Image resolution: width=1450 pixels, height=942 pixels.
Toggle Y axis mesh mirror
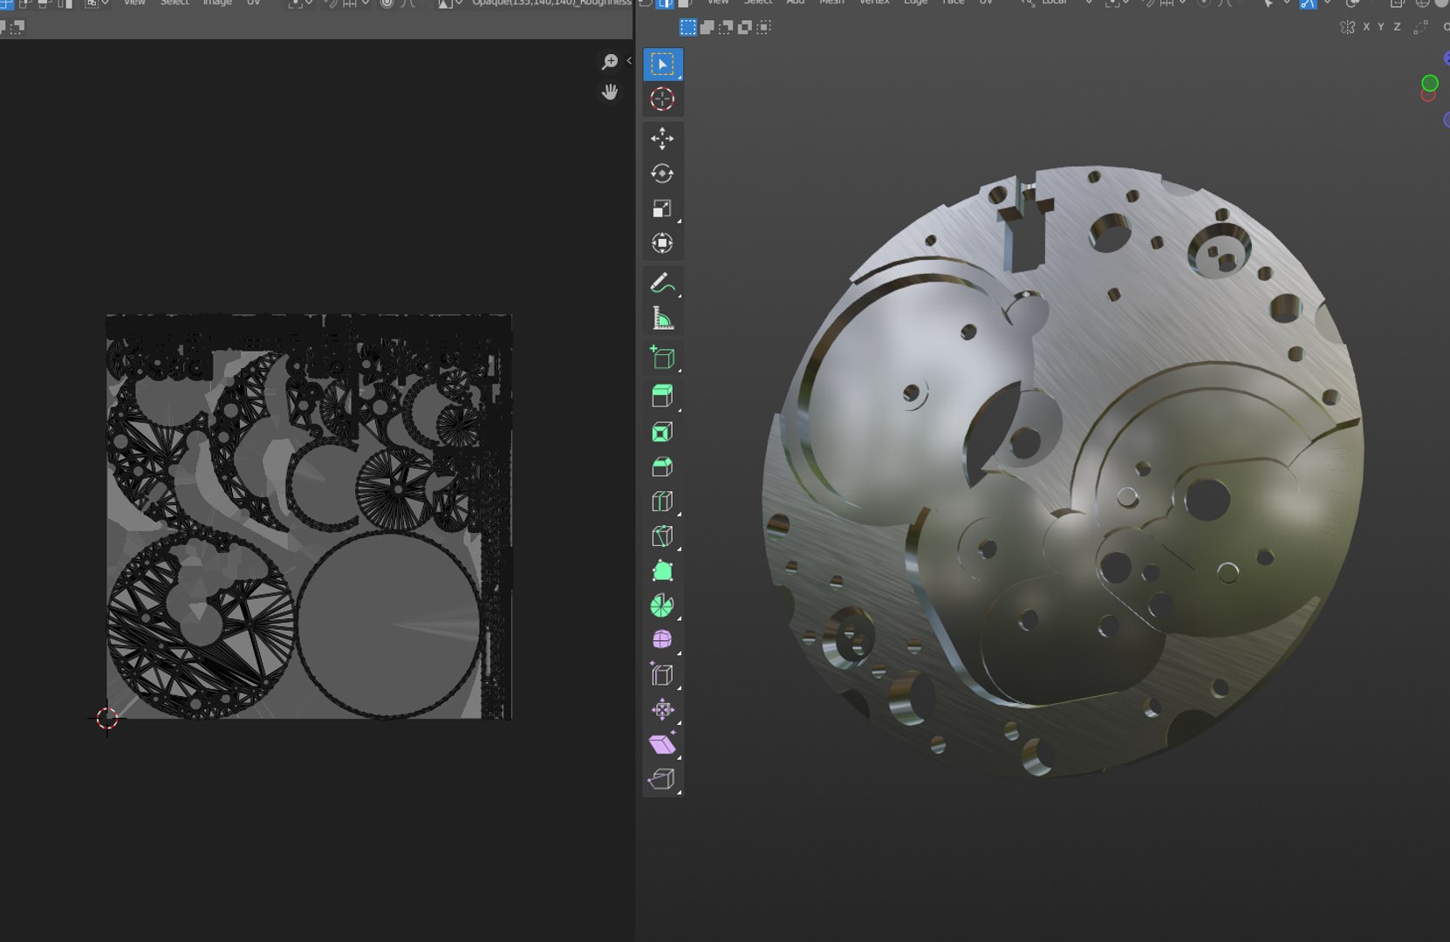tap(1381, 27)
